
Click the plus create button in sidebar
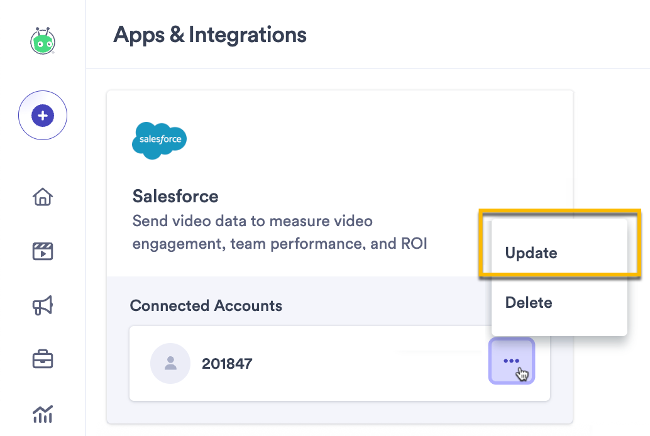click(43, 115)
